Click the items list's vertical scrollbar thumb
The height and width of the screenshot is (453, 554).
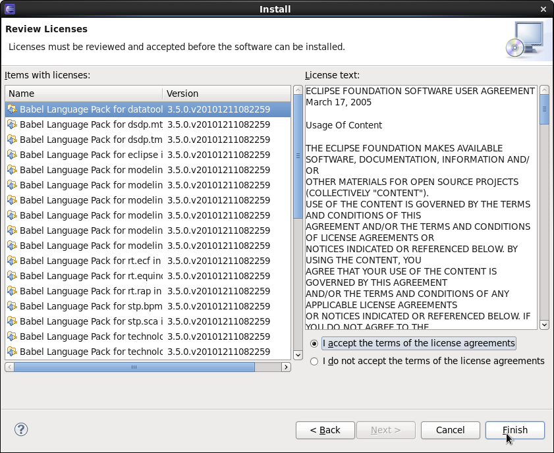click(298, 156)
